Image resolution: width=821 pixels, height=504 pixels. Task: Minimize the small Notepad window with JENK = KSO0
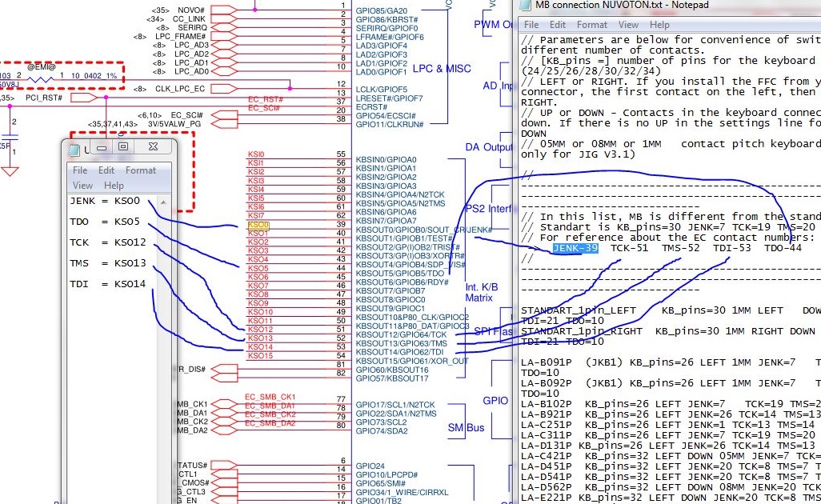[102, 147]
